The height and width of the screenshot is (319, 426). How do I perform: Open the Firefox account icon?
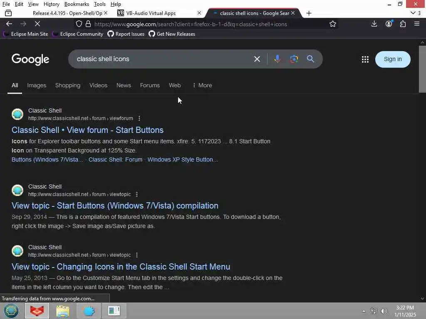(389, 24)
